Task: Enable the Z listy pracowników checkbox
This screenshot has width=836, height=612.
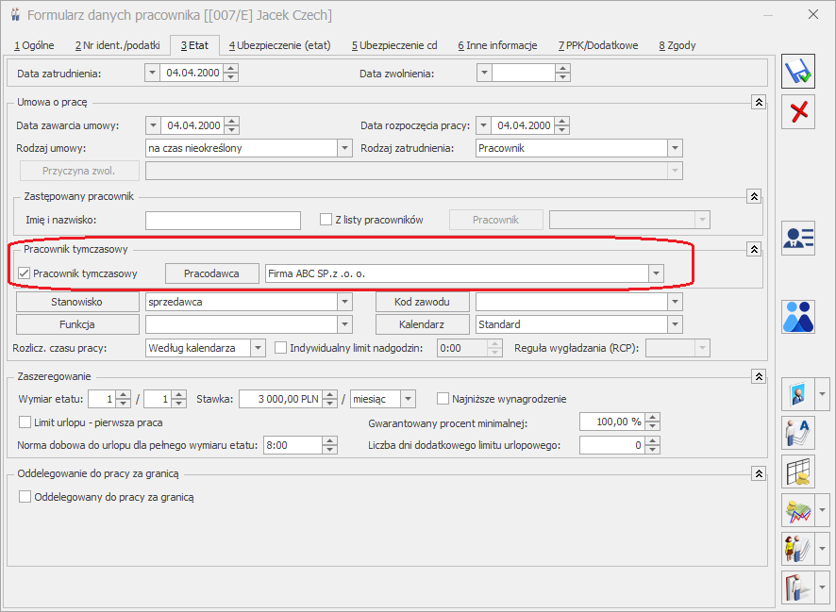Action: 326,219
